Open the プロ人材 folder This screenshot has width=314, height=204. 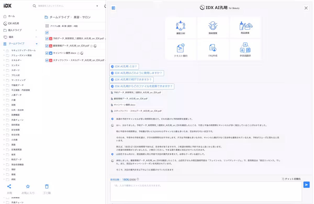(16, 75)
